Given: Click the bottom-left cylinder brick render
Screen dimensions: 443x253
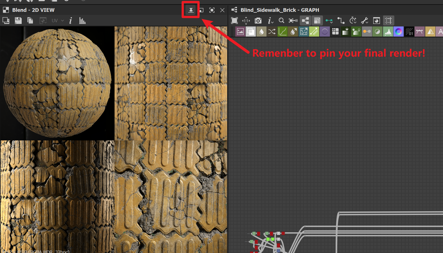Looking at the screenshot, I should coord(57,197).
